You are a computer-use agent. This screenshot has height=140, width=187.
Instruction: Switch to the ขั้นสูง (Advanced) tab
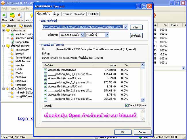[56, 14]
